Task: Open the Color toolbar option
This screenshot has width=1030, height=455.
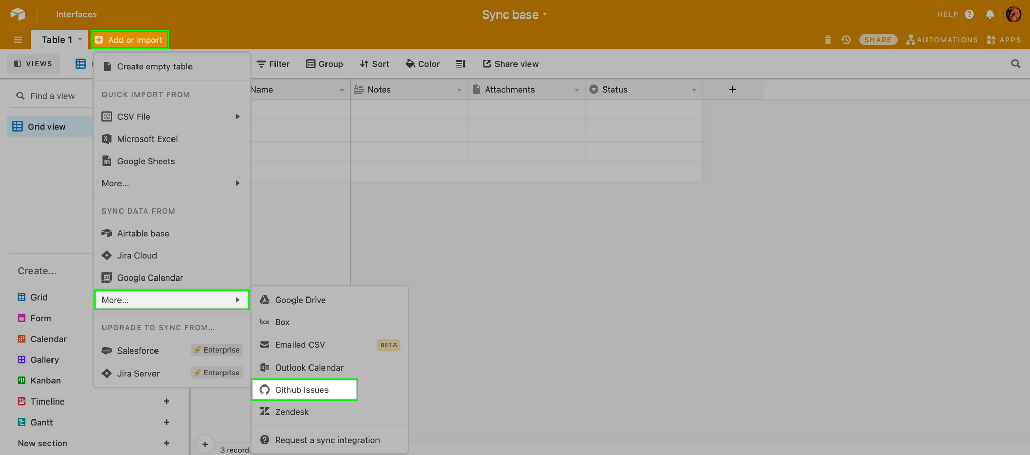Action: tap(423, 64)
